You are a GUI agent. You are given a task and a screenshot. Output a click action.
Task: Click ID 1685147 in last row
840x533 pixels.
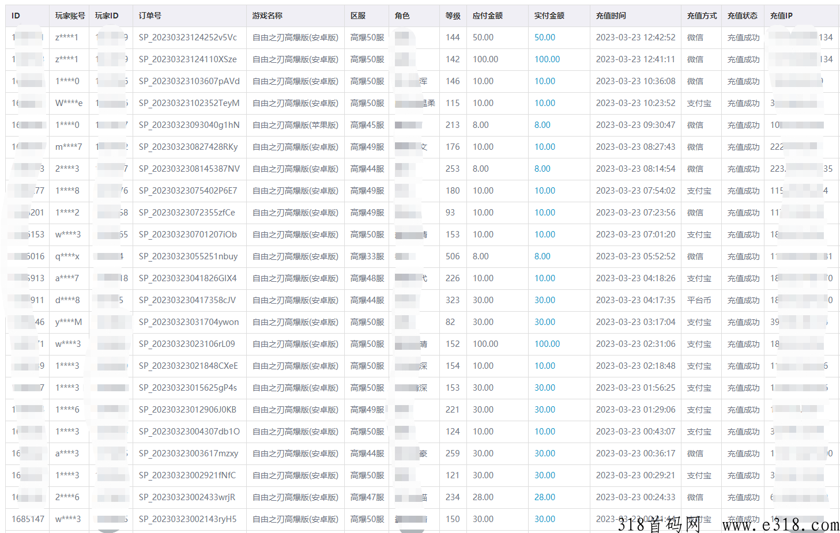click(x=28, y=519)
